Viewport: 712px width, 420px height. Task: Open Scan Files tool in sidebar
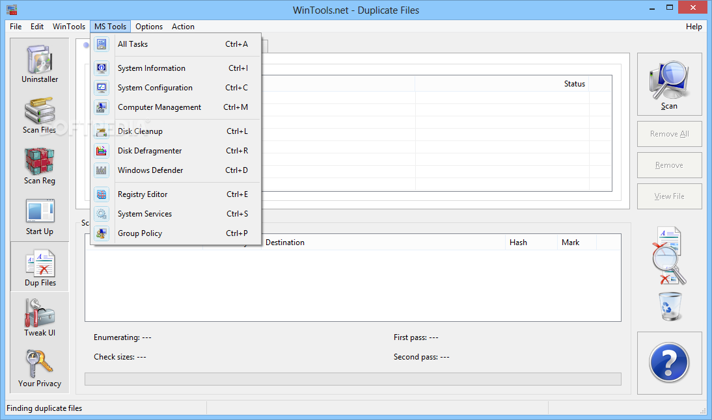point(40,114)
